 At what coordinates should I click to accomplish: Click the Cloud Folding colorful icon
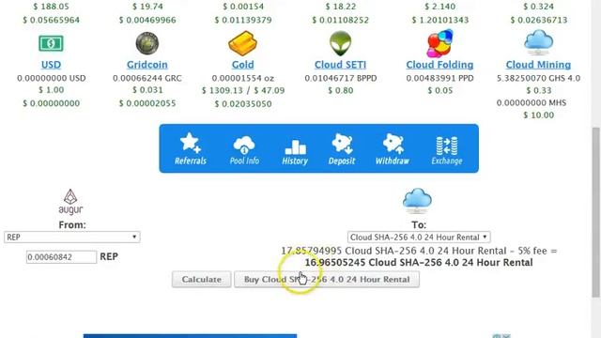pyautogui.click(x=439, y=43)
